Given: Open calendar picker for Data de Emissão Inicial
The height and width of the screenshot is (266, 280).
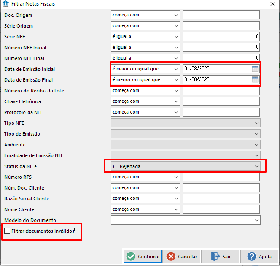Looking at the screenshot, I should pos(255,69).
